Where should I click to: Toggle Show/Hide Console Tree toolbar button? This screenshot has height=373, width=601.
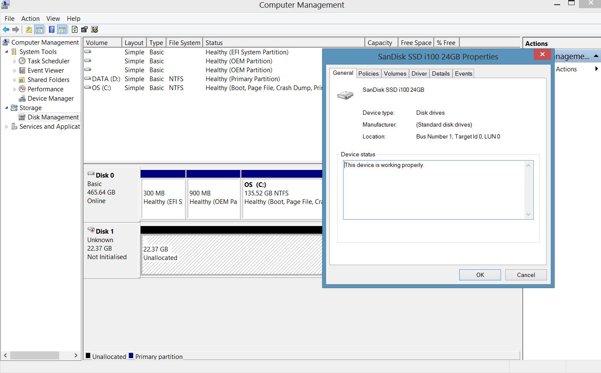point(39,29)
